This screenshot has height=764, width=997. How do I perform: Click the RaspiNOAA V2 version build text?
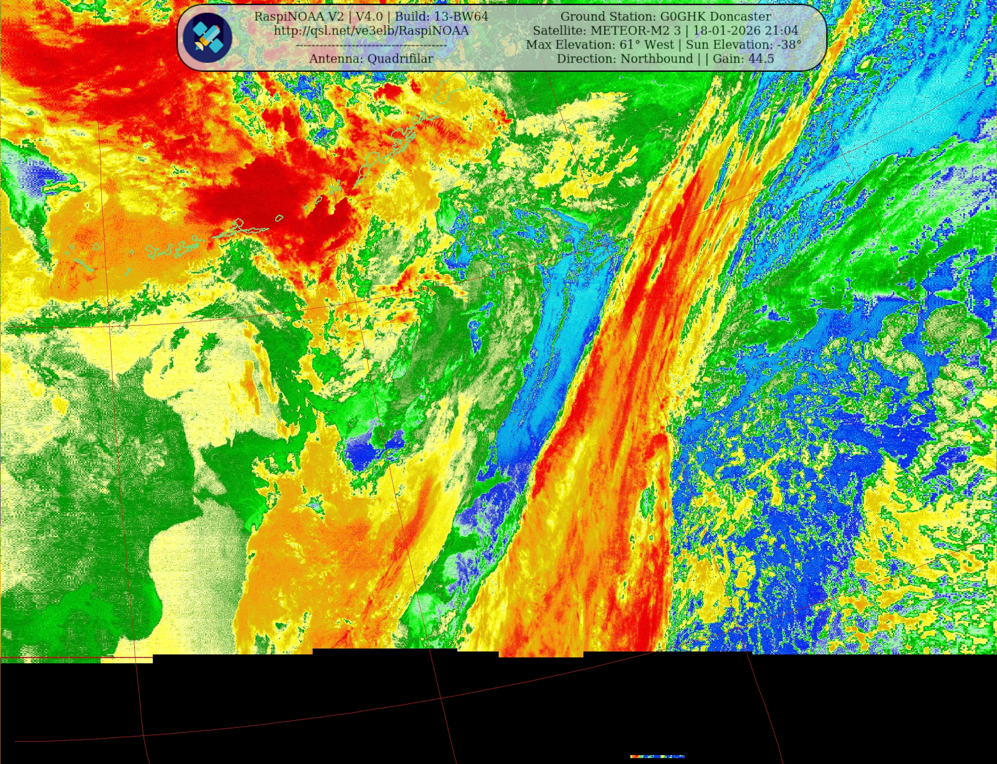pos(371,17)
